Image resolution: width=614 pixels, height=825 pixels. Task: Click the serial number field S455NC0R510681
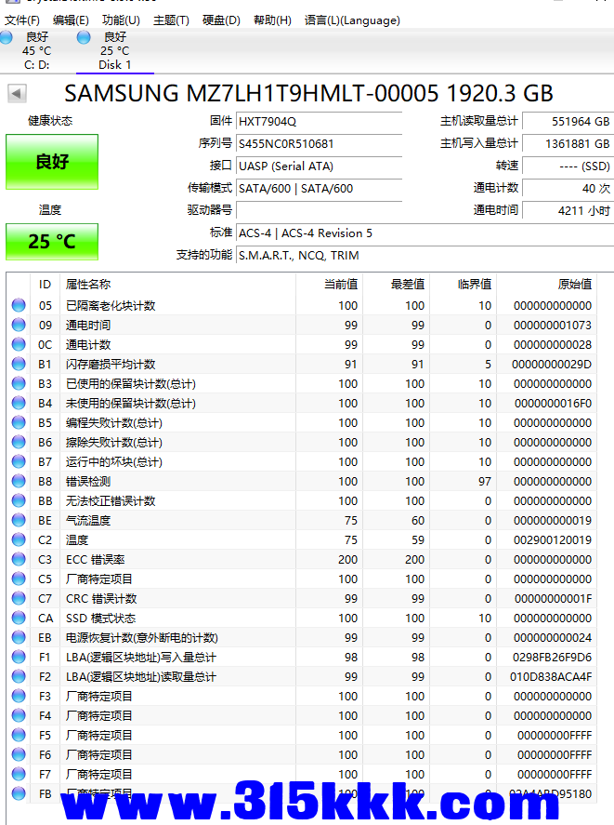coord(320,143)
